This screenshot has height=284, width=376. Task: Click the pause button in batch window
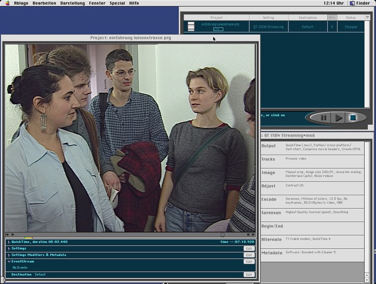coord(324,118)
